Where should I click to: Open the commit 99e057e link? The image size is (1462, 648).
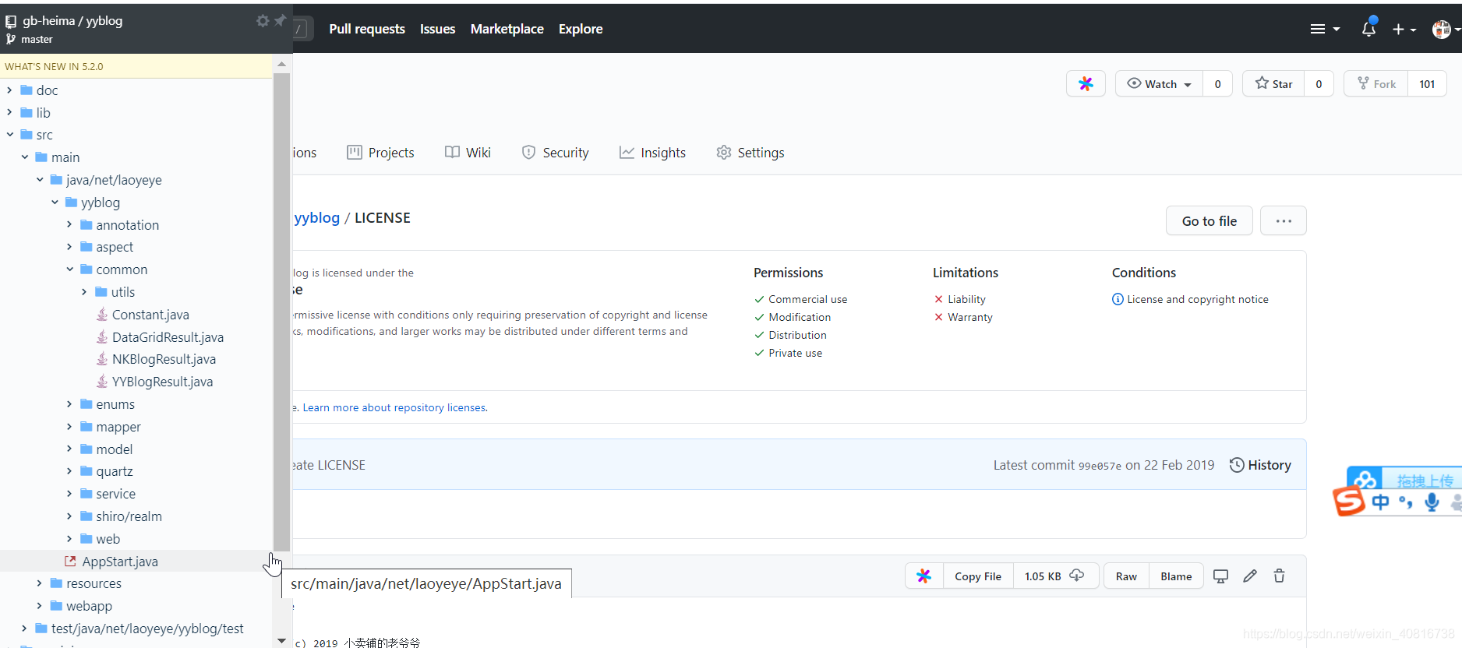click(1100, 466)
